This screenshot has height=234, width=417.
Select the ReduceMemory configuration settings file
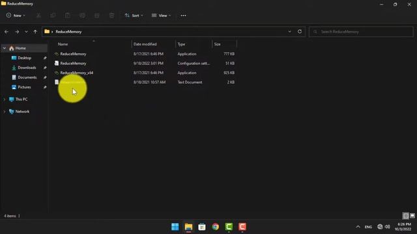coord(73,64)
